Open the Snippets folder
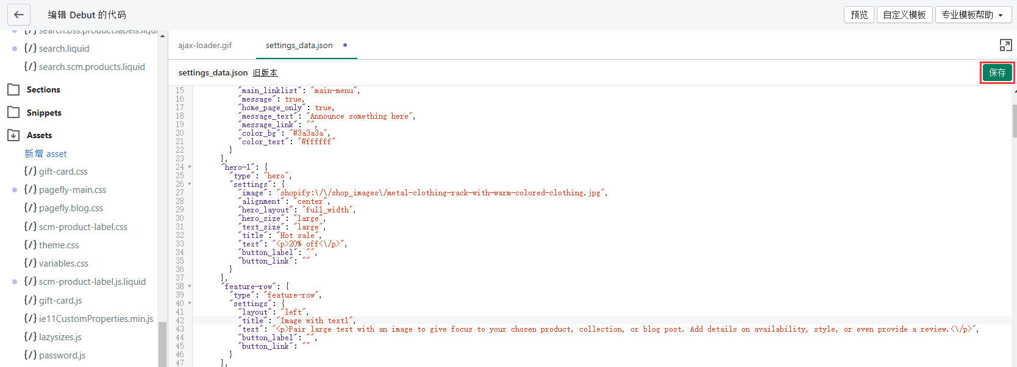The image size is (1017, 367). point(44,113)
